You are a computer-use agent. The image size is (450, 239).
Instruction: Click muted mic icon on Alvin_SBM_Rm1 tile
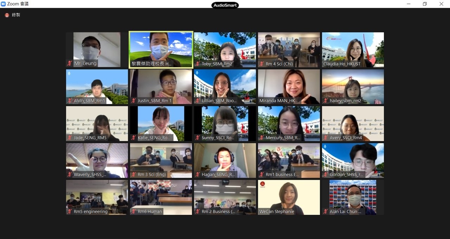click(70, 101)
